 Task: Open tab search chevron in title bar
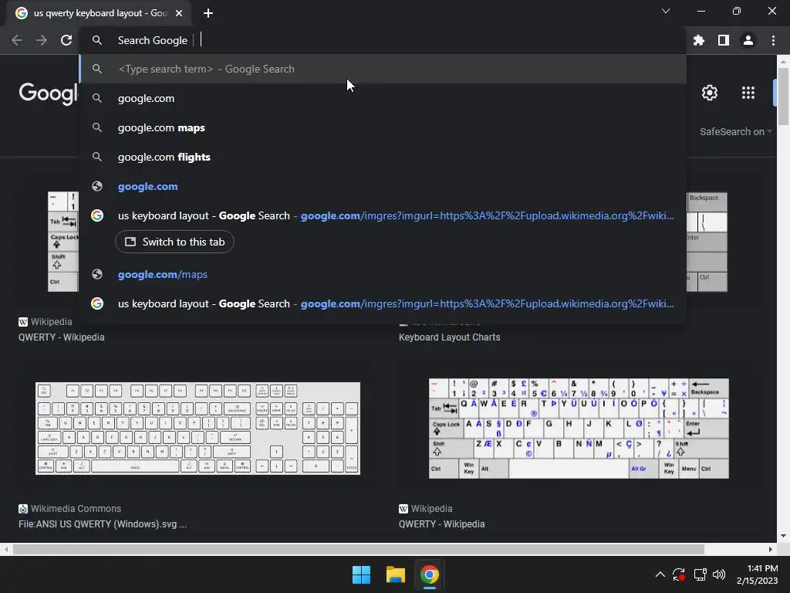coord(666,11)
